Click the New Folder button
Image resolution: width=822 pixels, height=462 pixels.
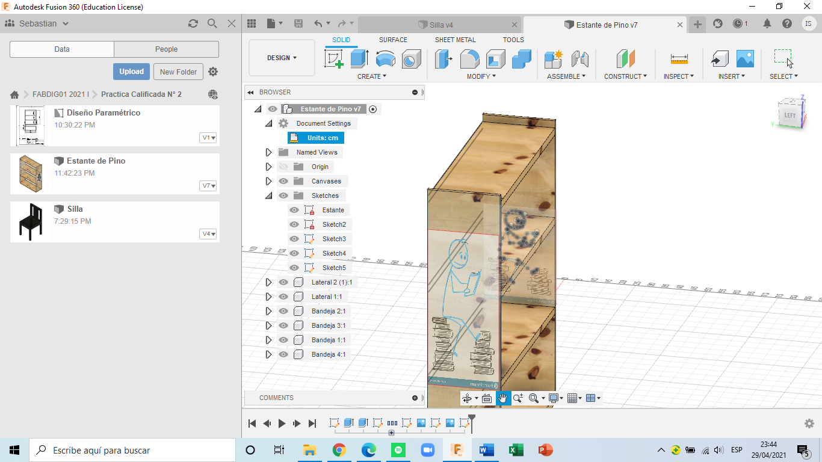click(x=178, y=72)
